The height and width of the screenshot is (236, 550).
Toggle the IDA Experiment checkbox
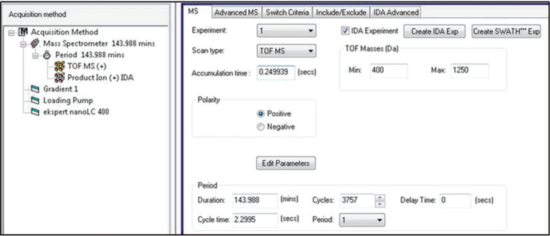coord(345,31)
